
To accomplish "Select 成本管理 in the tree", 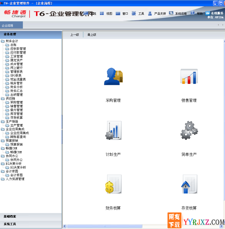I will 17,64.
